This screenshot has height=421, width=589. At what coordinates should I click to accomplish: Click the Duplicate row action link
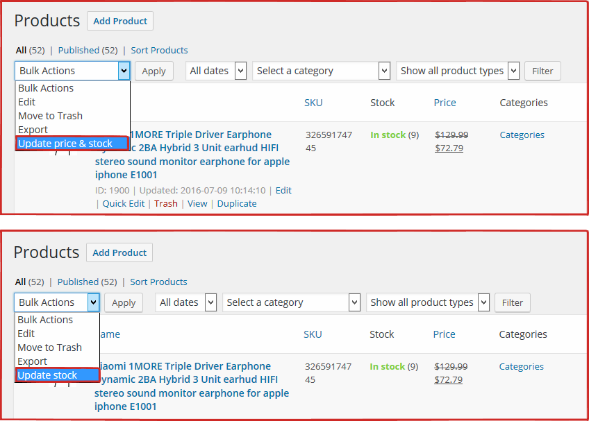coord(237,203)
